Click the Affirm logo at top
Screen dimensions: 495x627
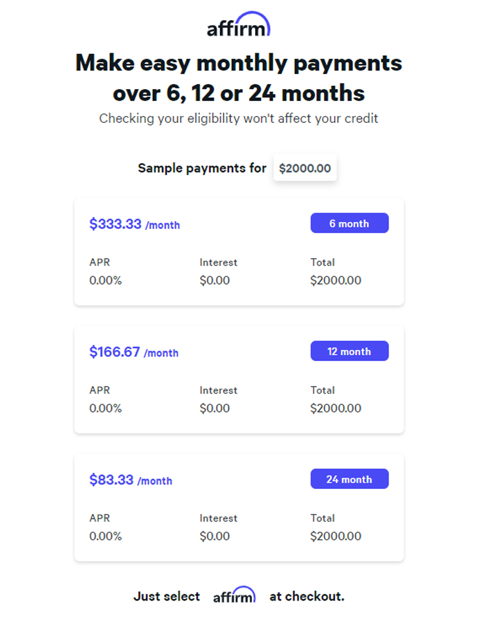click(x=239, y=26)
